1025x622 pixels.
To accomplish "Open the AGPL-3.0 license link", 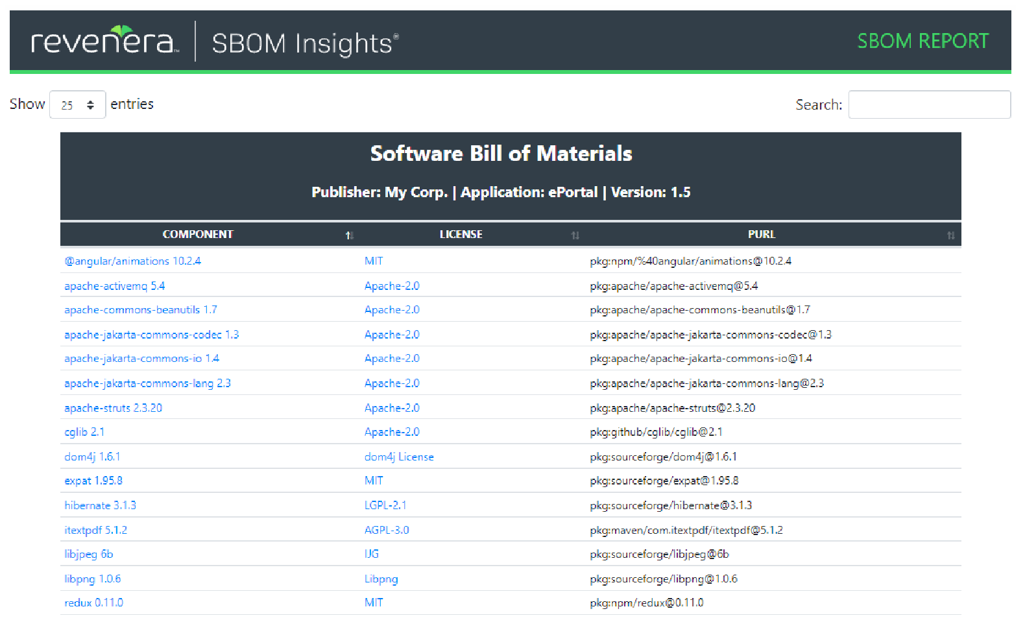I will point(387,530).
